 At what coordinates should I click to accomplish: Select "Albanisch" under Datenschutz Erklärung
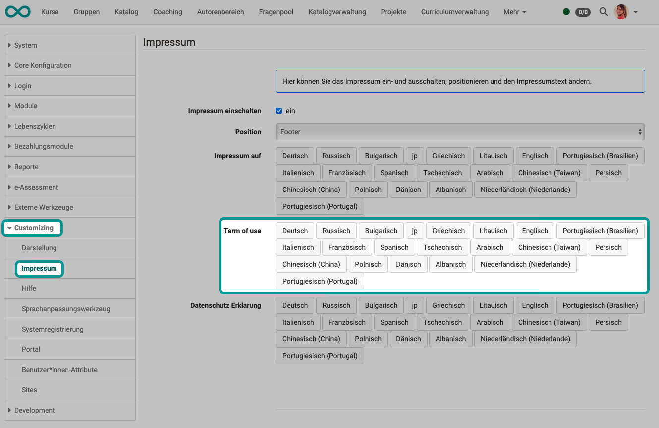point(450,339)
